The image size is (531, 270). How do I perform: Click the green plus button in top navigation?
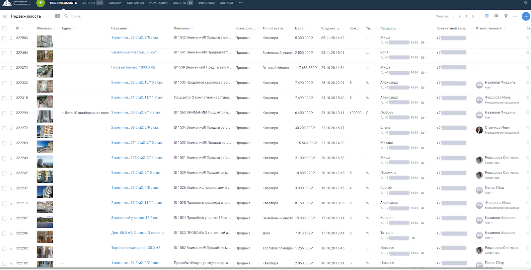coord(40,3)
